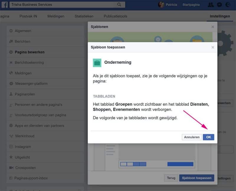The height and width of the screenshot is (191, 236).
Task: Open the notifications globe icon
Action: click(228, 5)
